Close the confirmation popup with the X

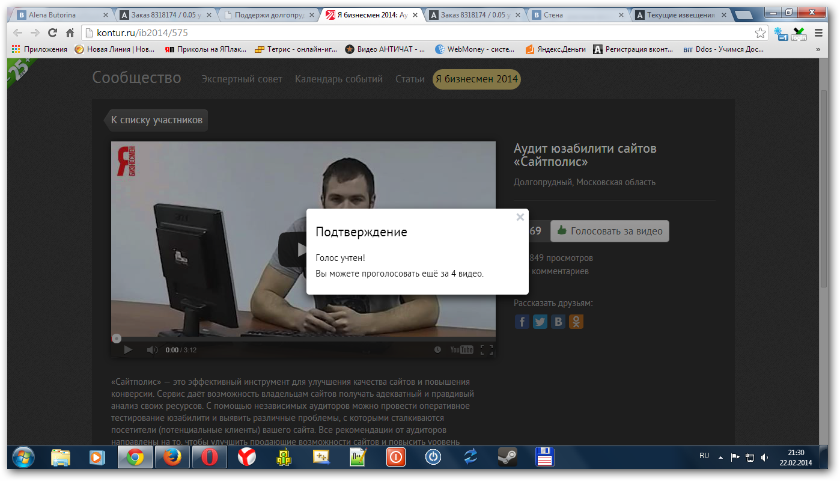[x=520, y=217]
